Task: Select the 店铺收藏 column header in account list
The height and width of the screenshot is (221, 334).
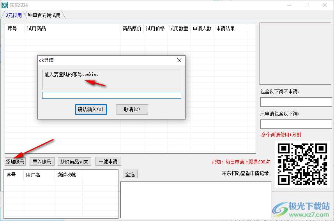Action: 69,175
